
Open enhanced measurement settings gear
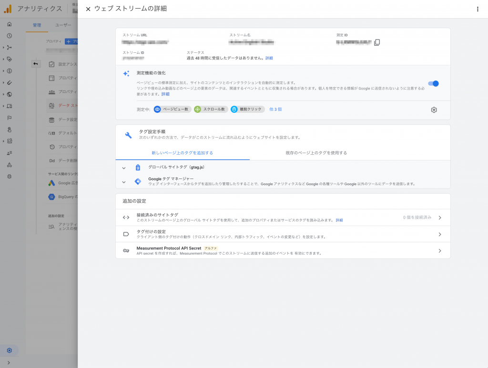(434, 109)
